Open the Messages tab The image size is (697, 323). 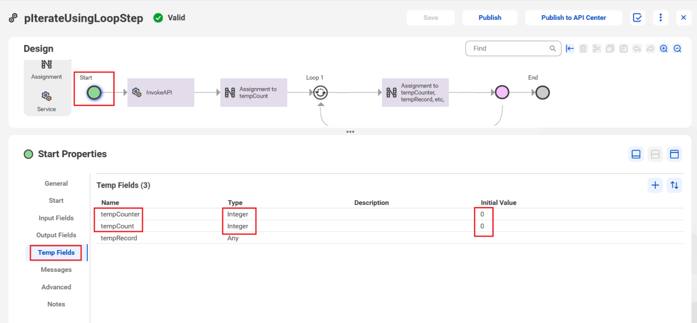(56, 269)
